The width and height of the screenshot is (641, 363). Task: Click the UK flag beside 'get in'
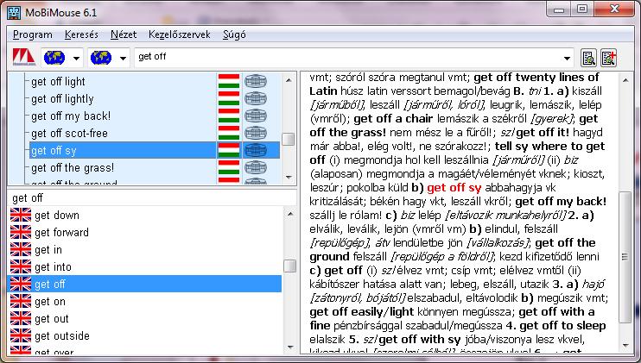point(21,249)
